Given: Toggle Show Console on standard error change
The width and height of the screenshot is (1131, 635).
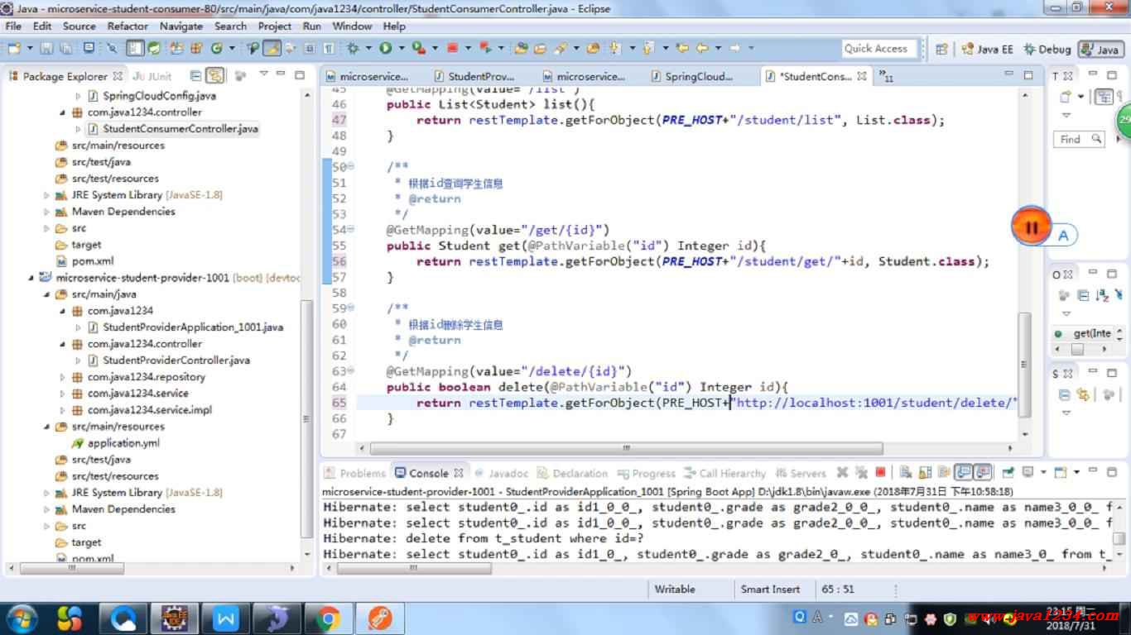Looking at the screenshot, I should point(983,473).
